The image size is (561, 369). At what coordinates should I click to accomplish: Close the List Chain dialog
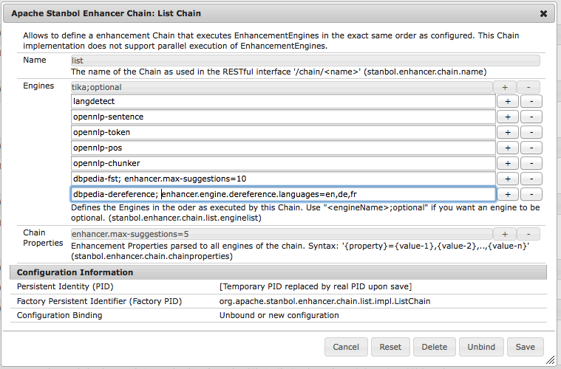(x=544, y=13)
